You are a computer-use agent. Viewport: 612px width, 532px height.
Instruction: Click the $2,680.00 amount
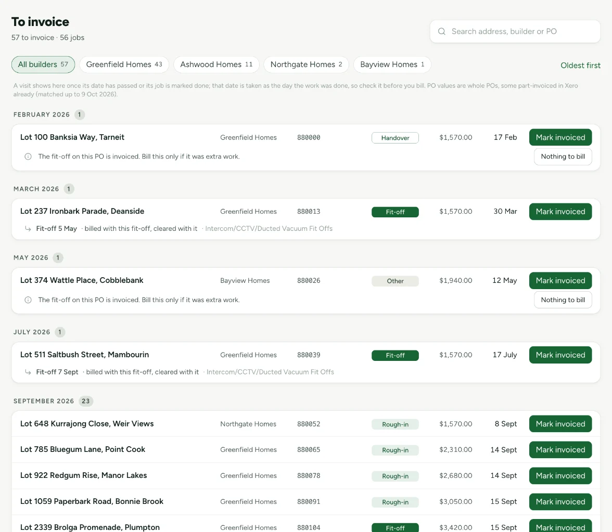coord(455,476)
